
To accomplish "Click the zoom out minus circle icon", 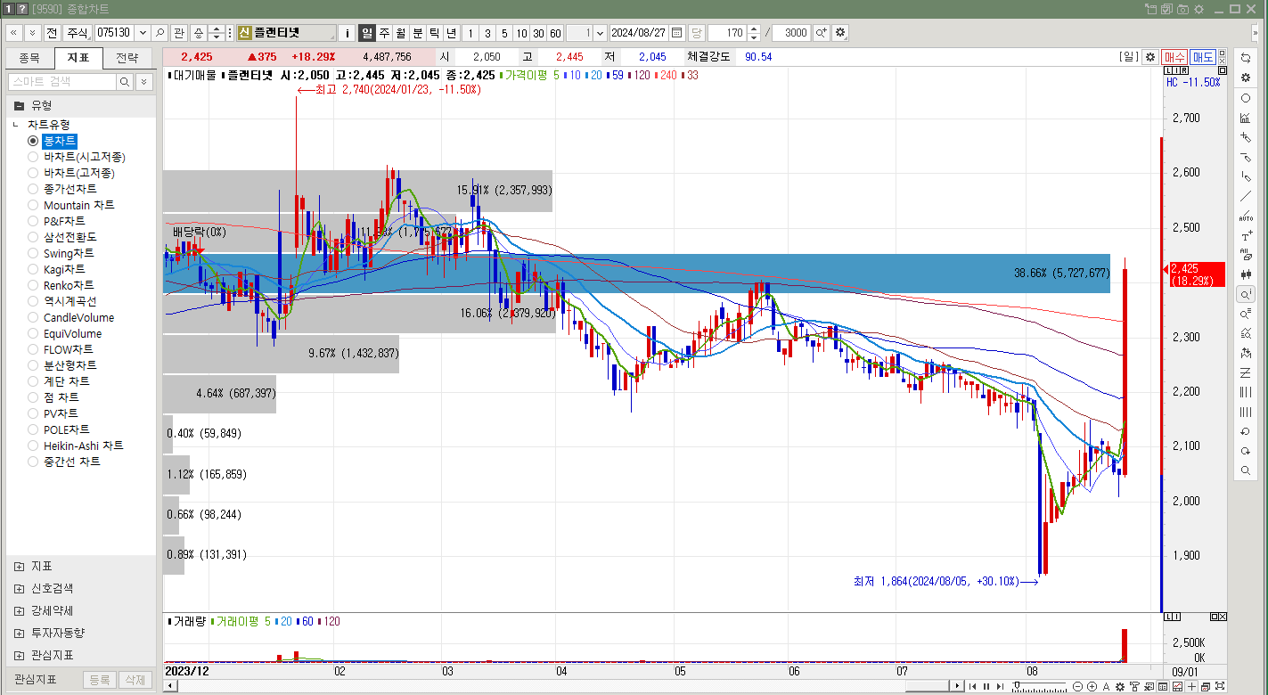I will click(1077, 686).
